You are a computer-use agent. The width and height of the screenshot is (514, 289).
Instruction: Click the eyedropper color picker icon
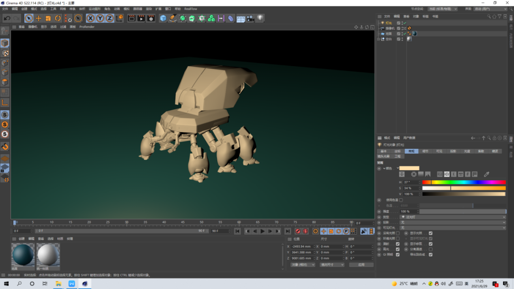pos(486,174)
